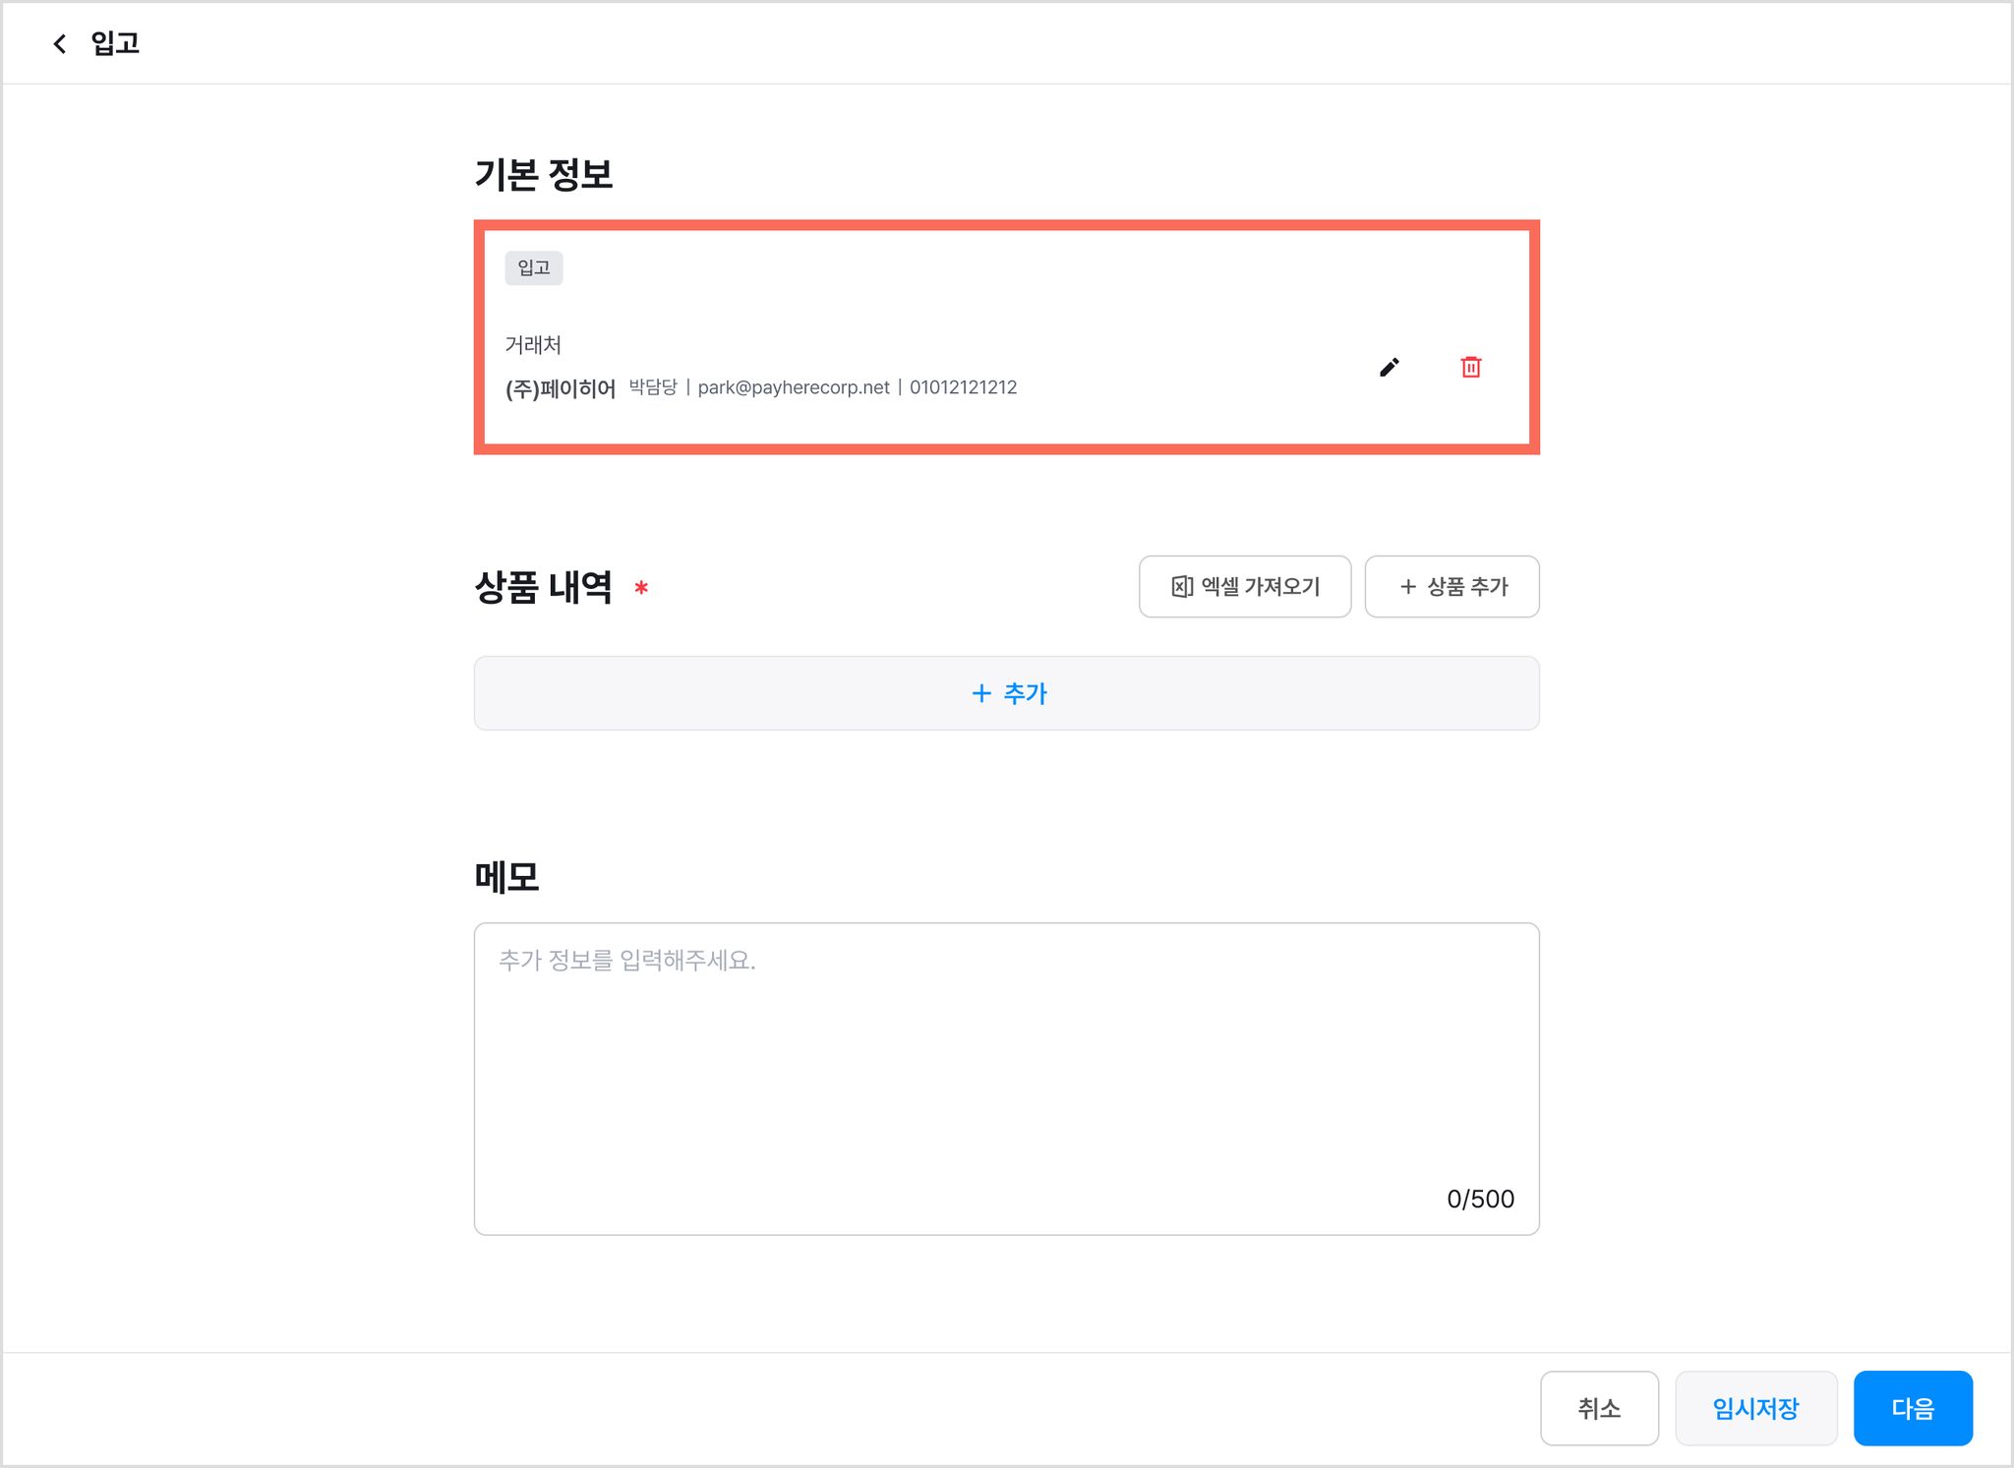
Task: Click the red required asterisk beside 상품 내역
Action: click(641, 587)
